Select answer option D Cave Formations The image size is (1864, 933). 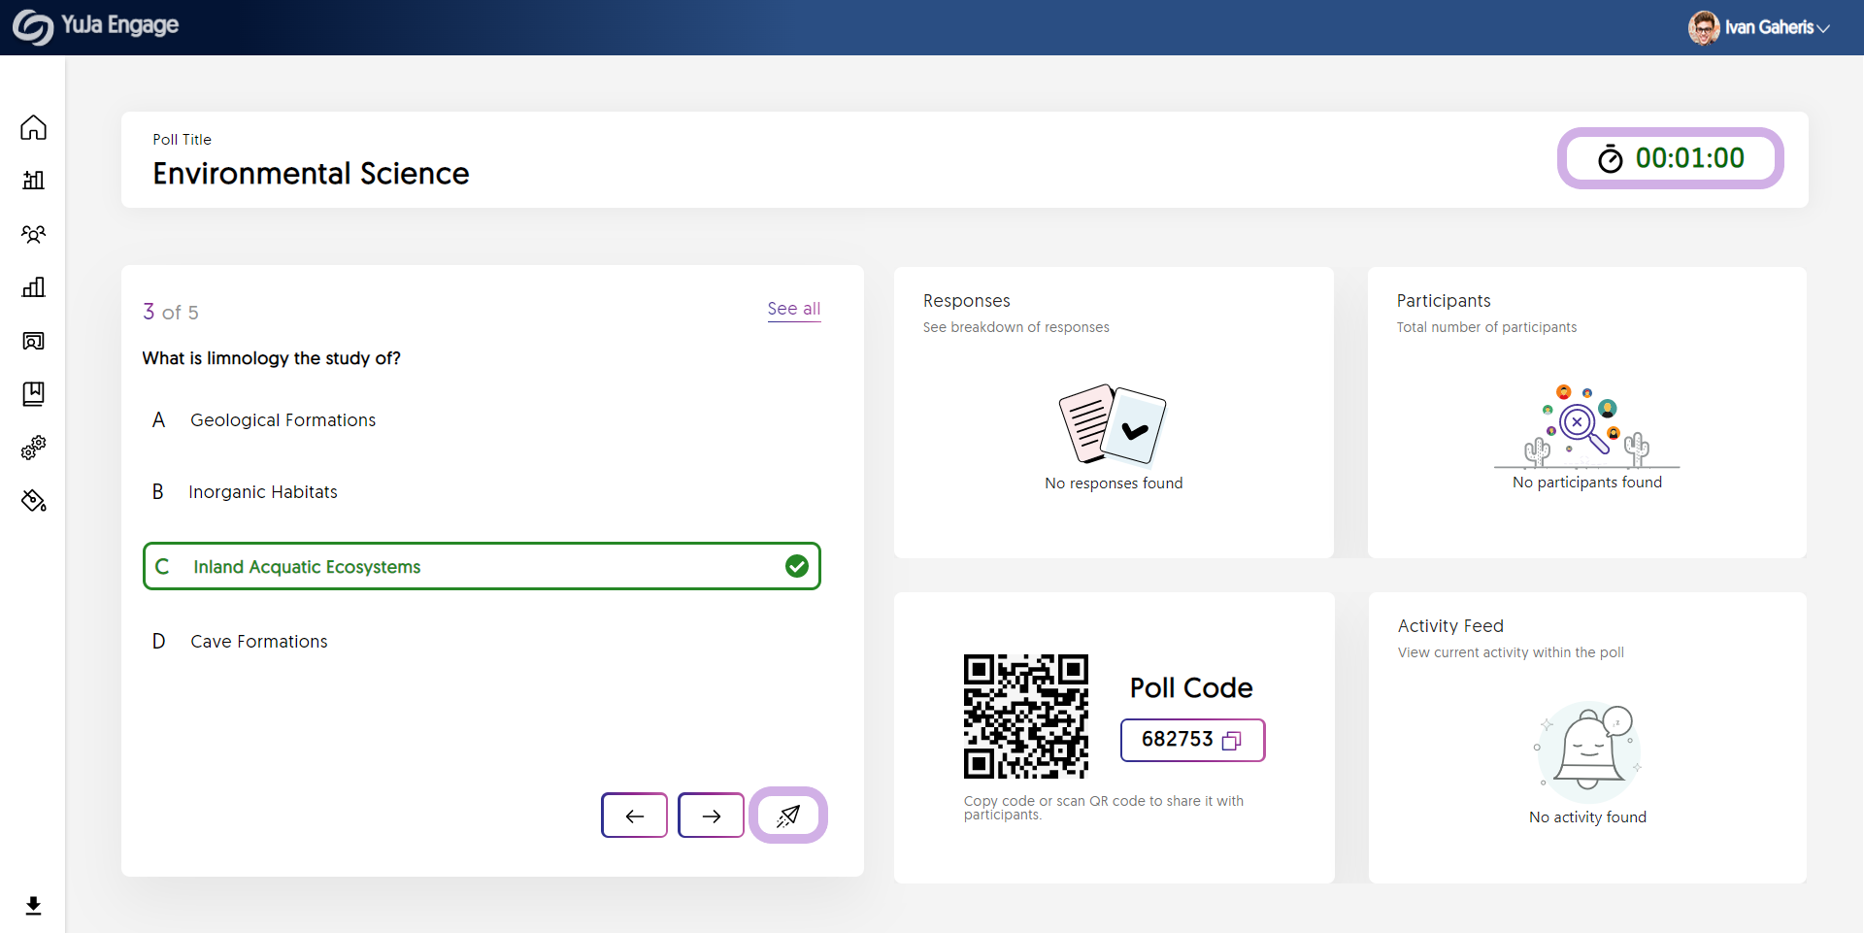coord(258,642)
